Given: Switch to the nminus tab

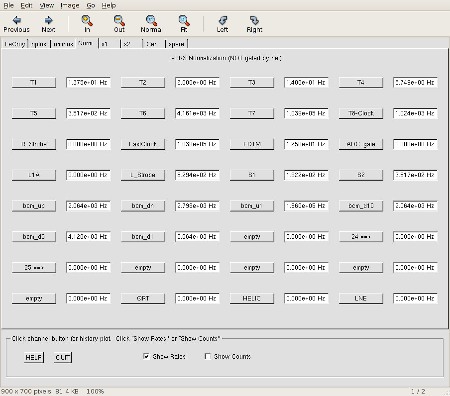Looking at the screenshot, I should point(63,44).
